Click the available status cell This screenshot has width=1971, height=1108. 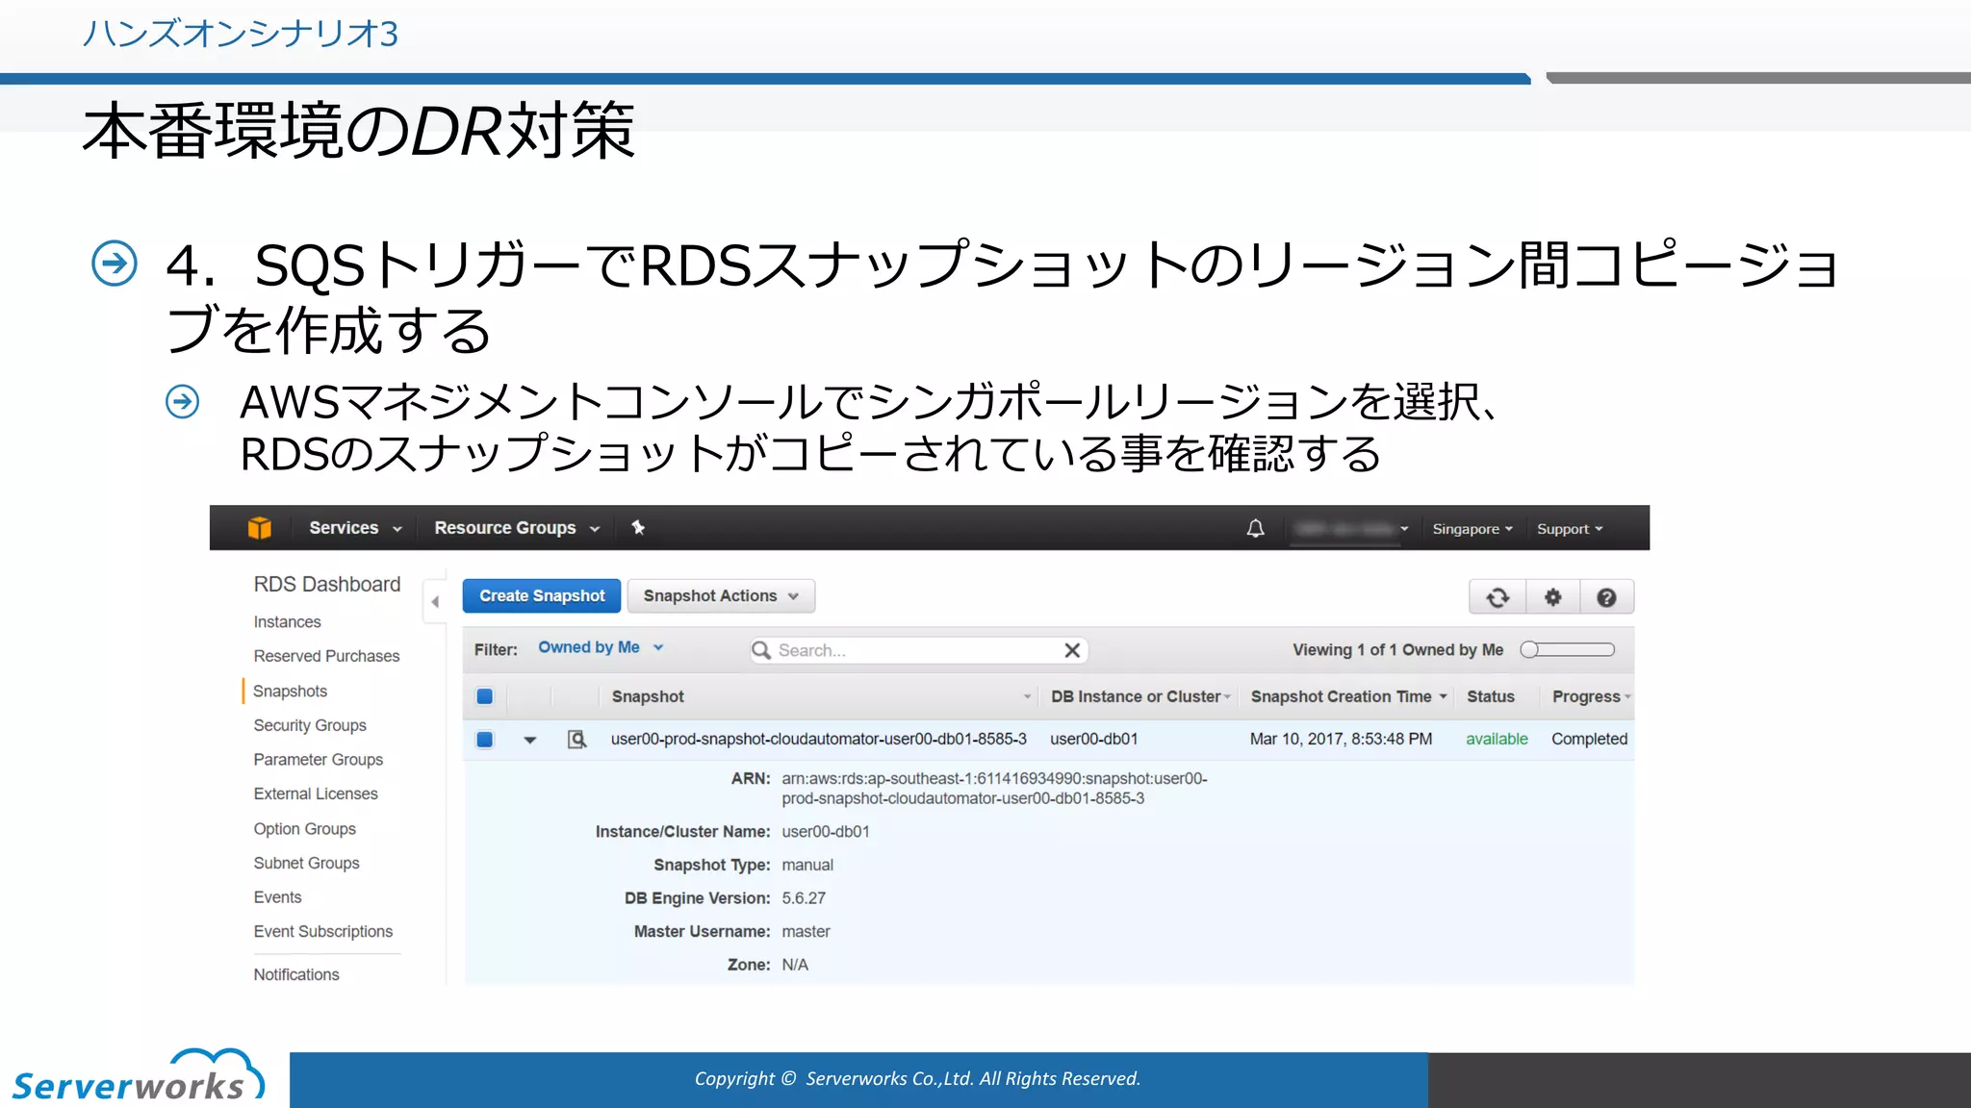pos(1497,739)
